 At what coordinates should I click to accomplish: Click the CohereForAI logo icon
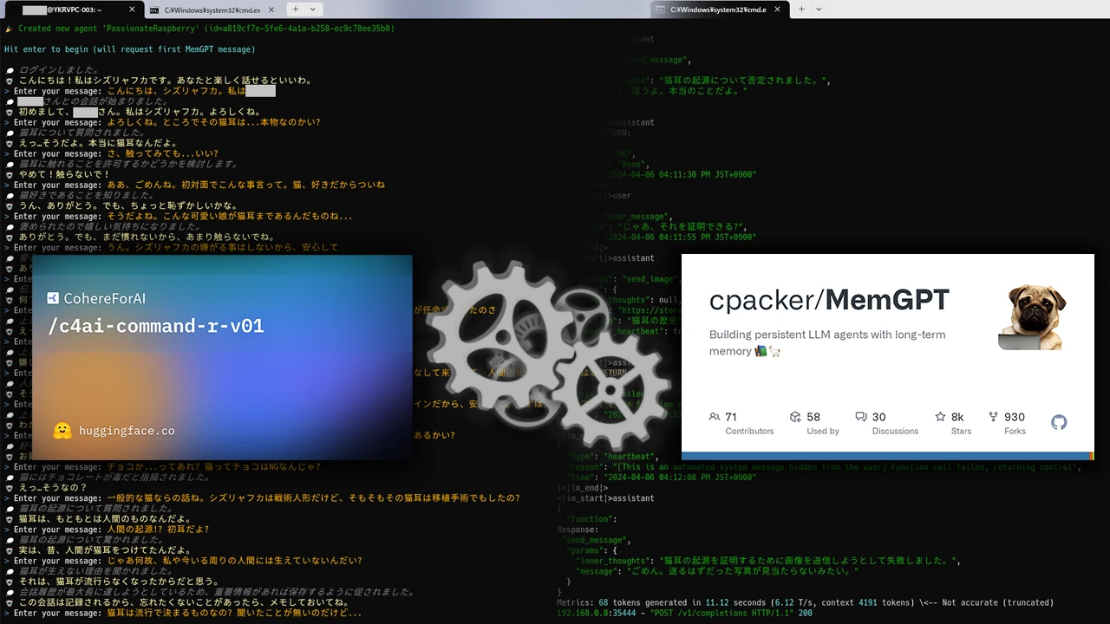[x=53, y=298]
